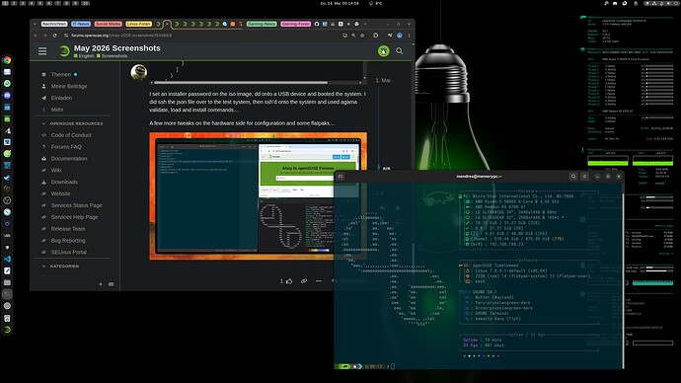681x383 pixels.
Task: Expand the Mehr sidebar entry
Action: point(57,110)
